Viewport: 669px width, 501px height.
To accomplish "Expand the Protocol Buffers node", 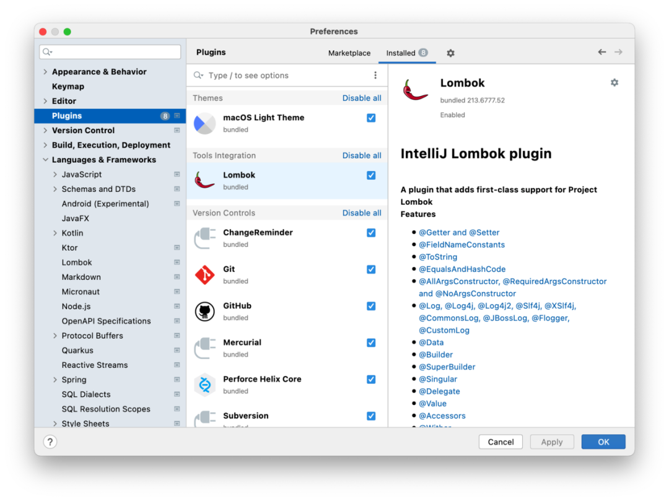I will [x=55, y=336].
